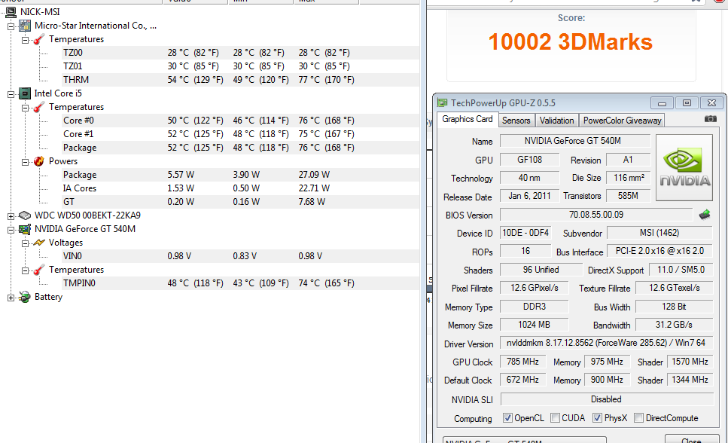Collapse the Voltages group
Image resolution: width=728 pixels, height=443 pixels.
pyautogui.click(x=25, y=243)
